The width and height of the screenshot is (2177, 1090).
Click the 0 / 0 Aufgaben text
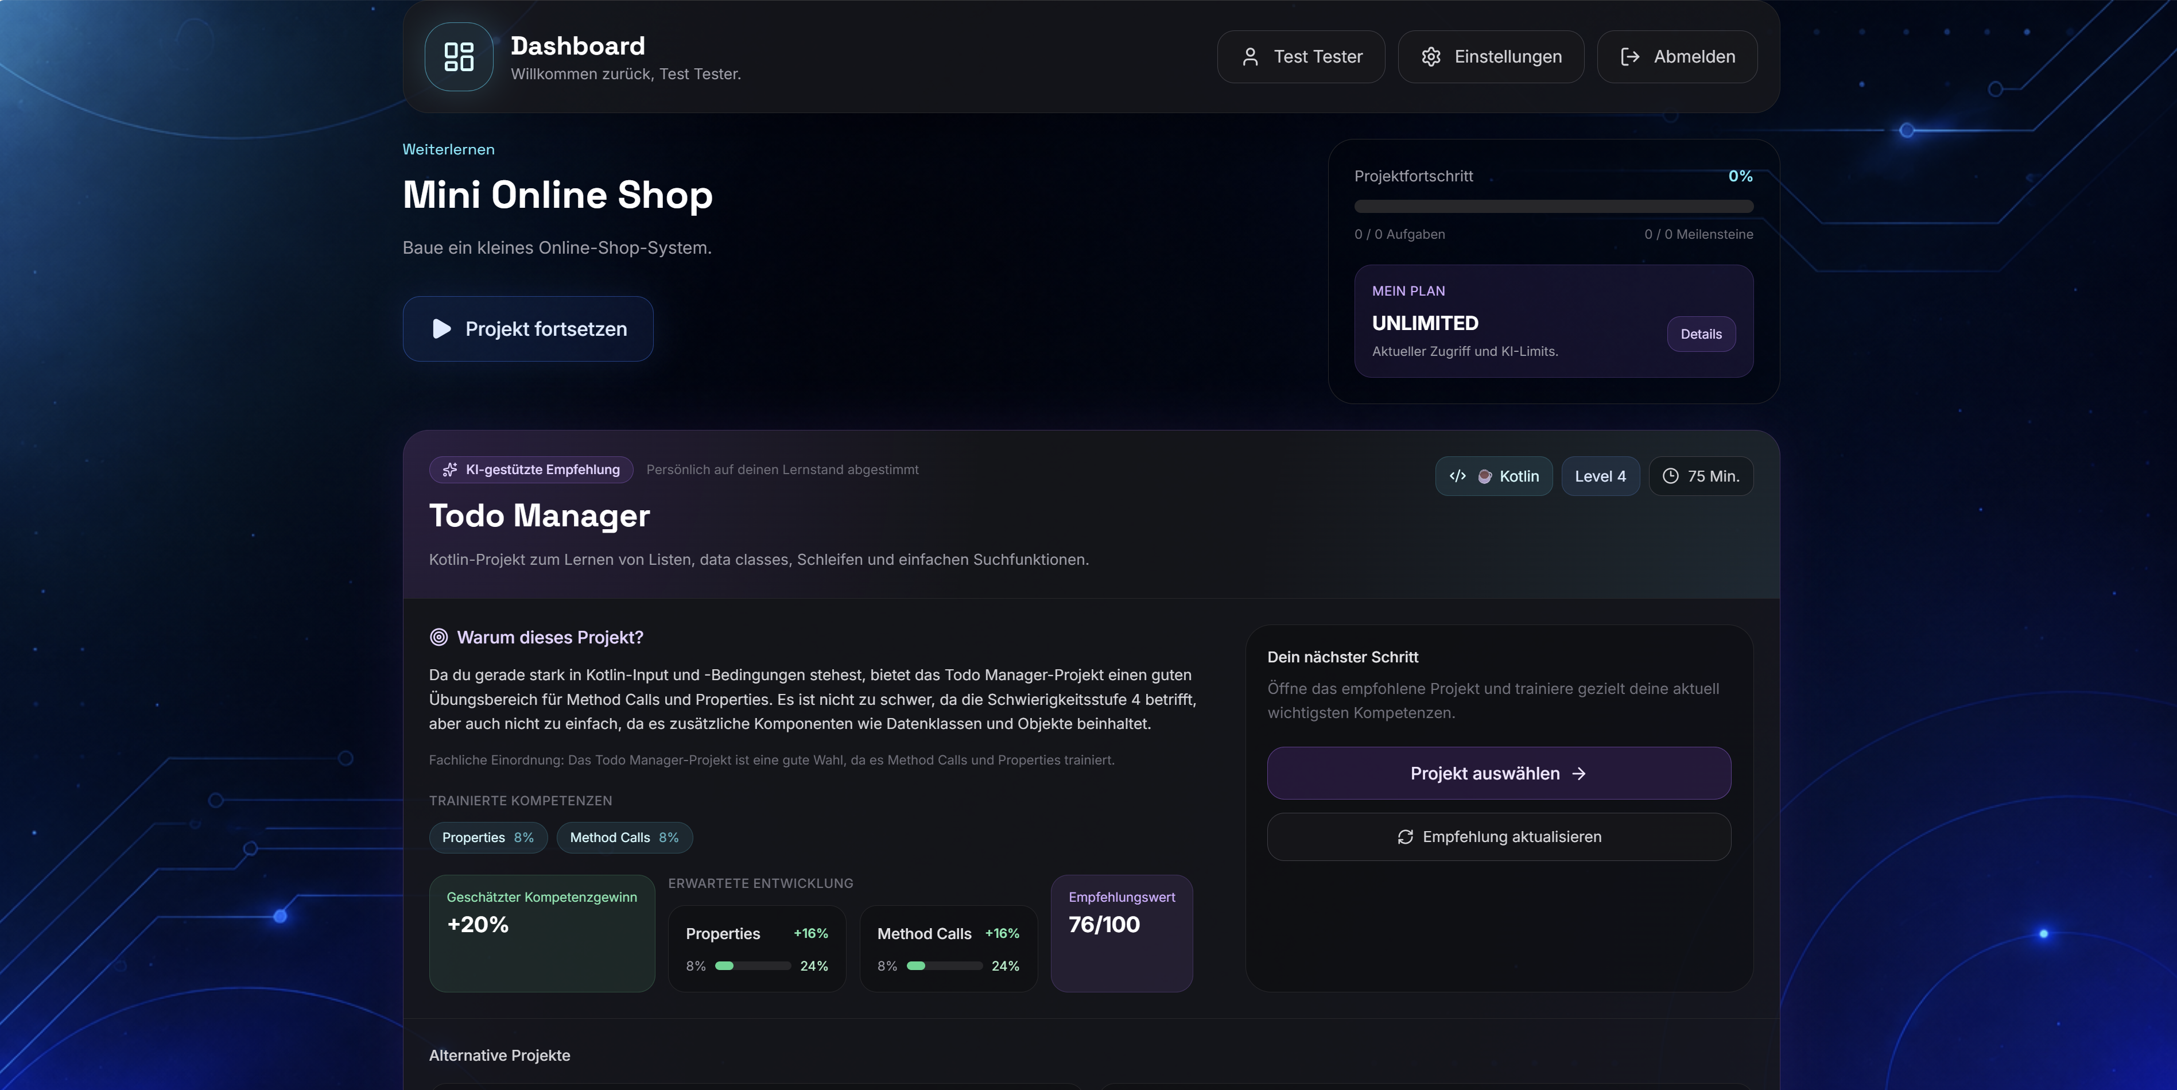point(1399,234)
